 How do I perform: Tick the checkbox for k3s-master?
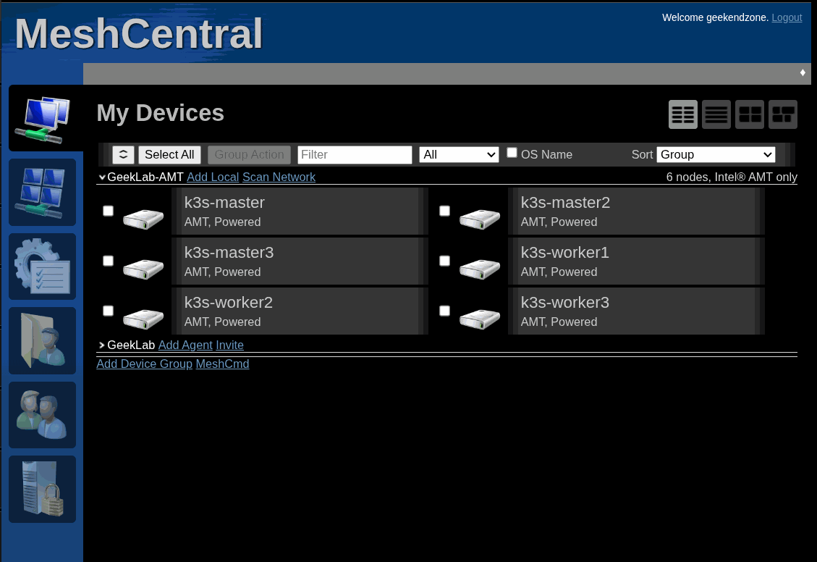click(108, 211)
